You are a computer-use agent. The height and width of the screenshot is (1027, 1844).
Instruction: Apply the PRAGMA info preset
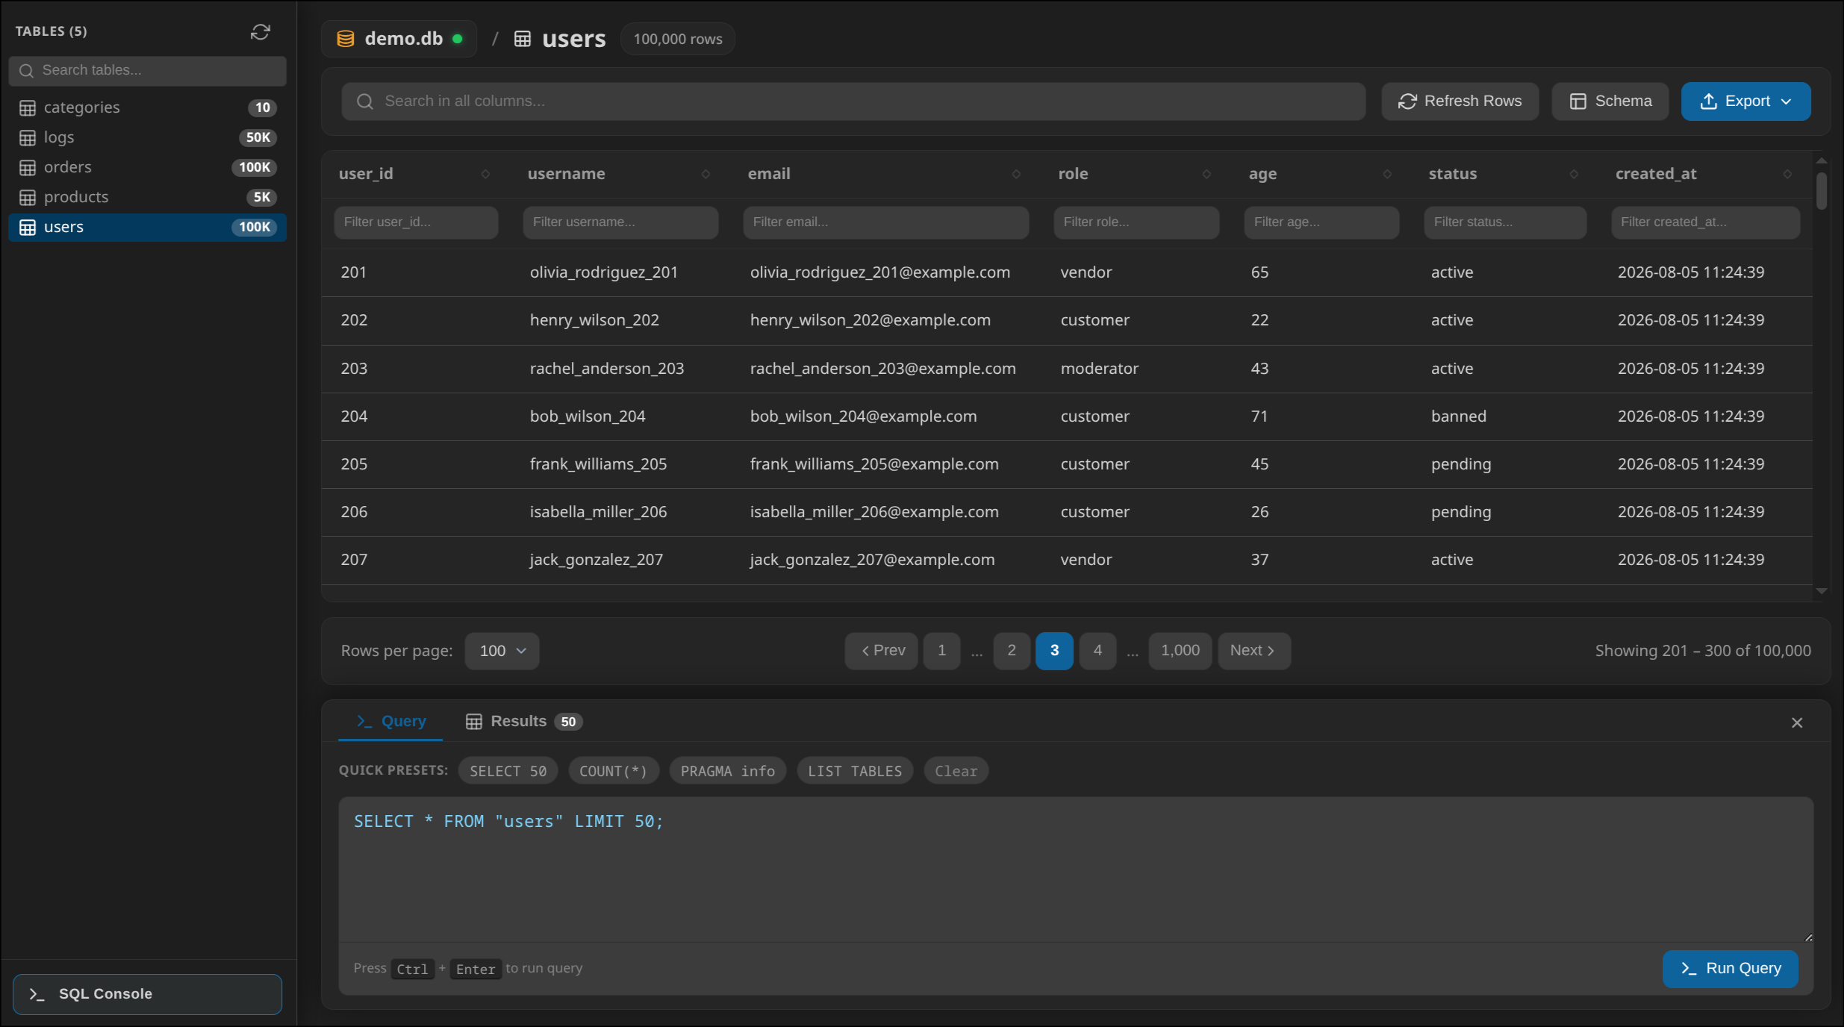(x=727, y=771)
